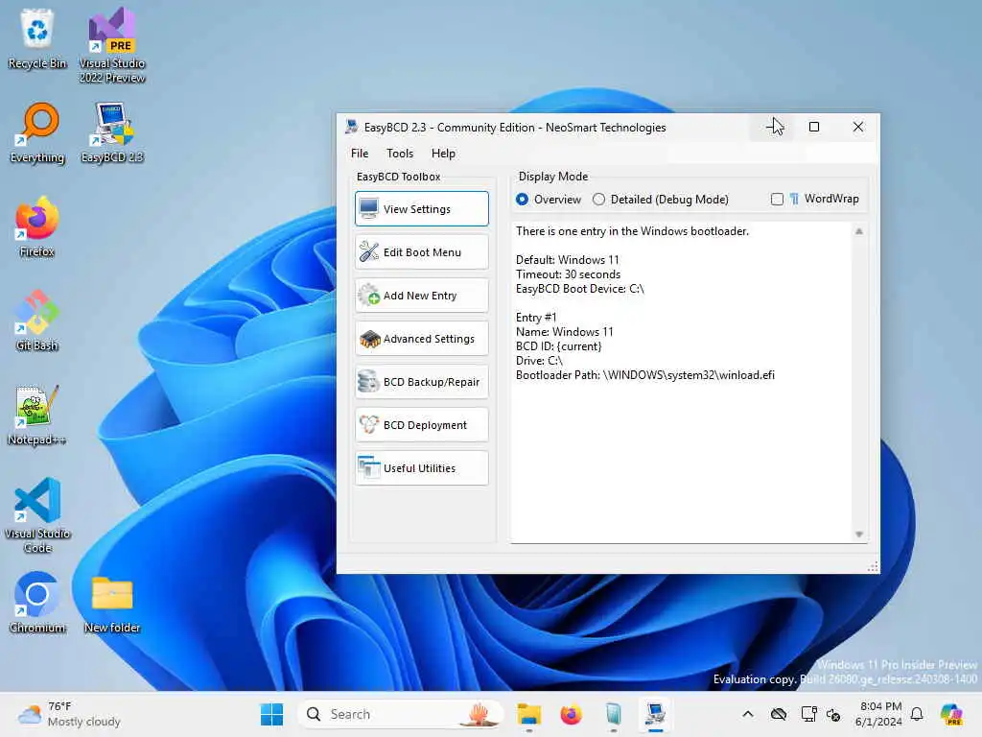Open the Advanced Settings section
This screenshot has width=982, height=737.
[422, 339]
